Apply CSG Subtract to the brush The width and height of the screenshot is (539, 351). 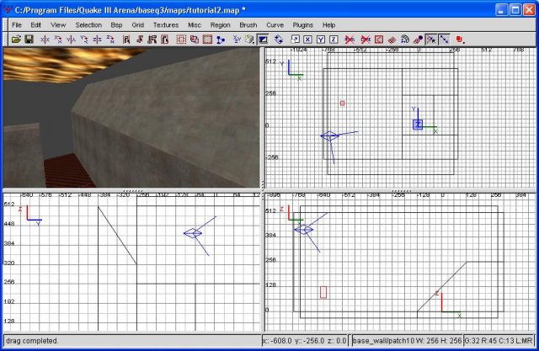182,40
